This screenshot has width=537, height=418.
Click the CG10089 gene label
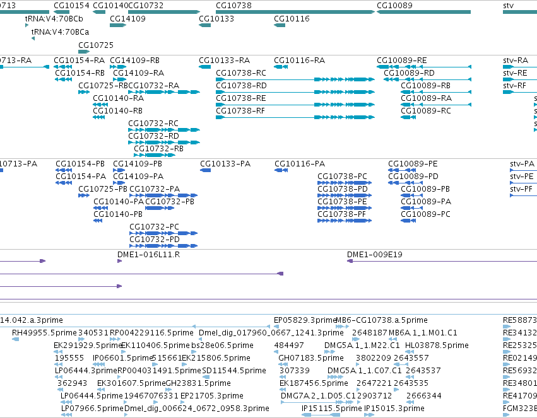point(394,6)
